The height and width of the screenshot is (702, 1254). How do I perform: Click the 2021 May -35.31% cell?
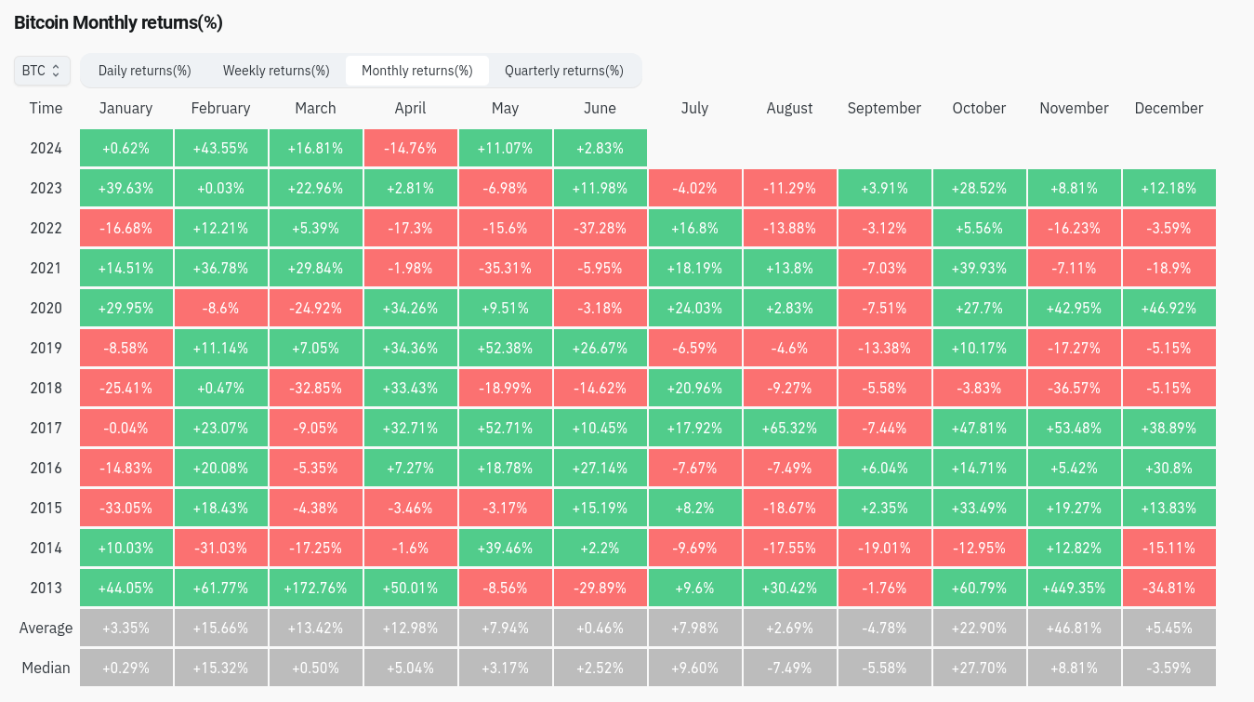505,268
